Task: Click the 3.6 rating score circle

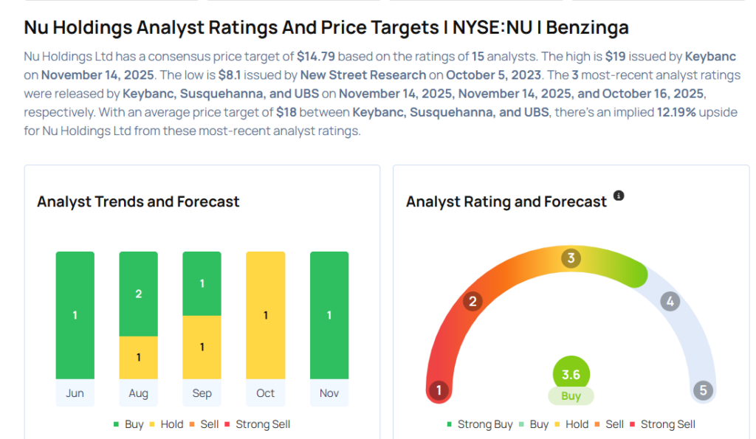Action: tap(571, 375)
